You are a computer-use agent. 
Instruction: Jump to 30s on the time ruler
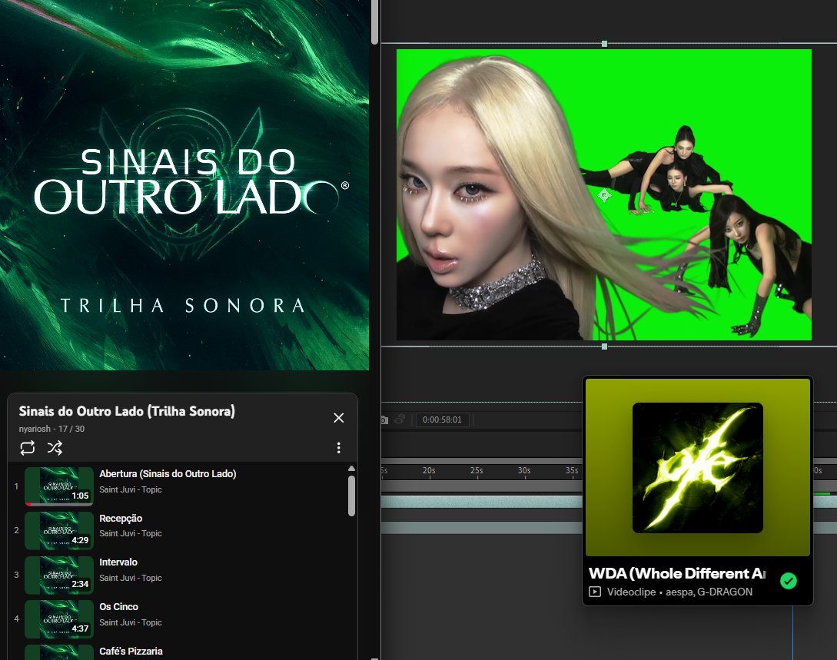(x=524, y=470)
